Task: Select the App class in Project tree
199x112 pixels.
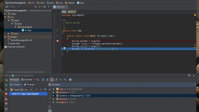Action: (28, 30)
